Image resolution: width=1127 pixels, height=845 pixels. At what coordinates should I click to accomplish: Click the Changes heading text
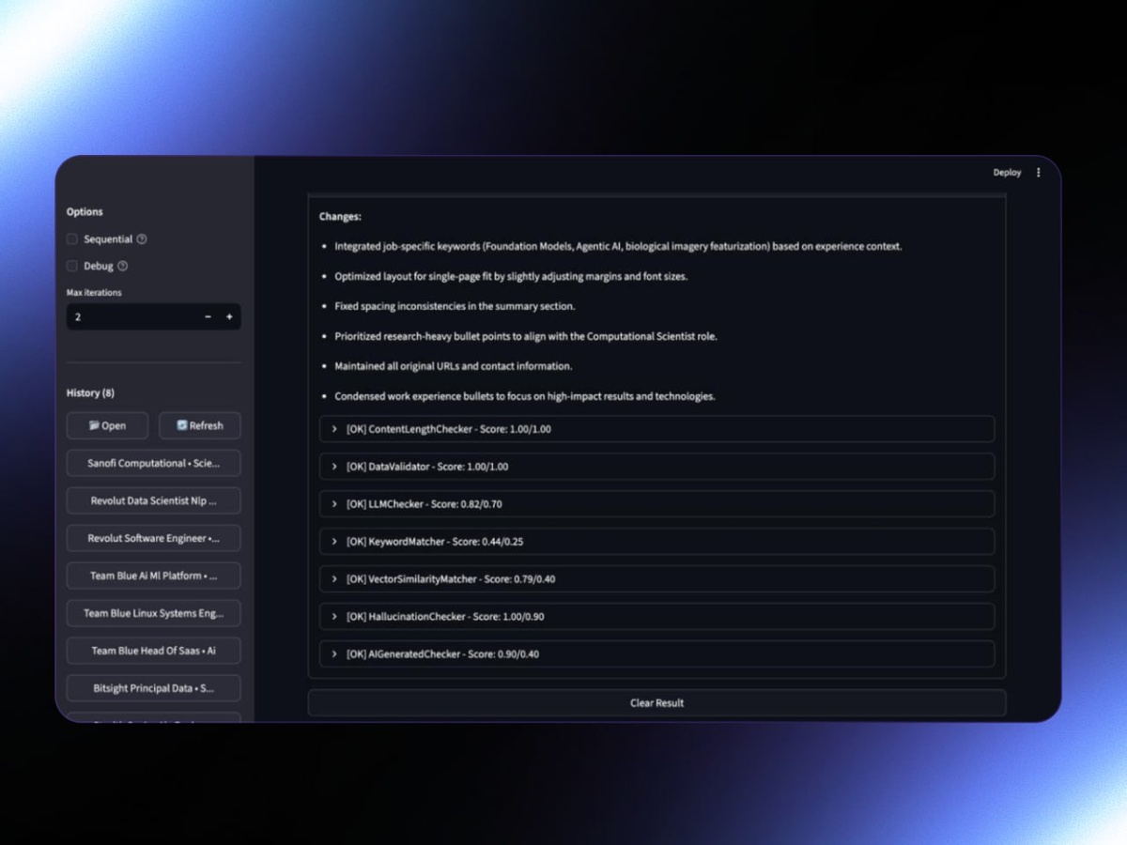(x=340, y=217)
